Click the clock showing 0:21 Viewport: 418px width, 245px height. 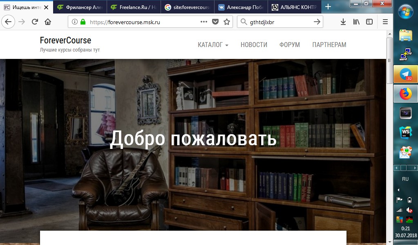click(x=405, y=229)
